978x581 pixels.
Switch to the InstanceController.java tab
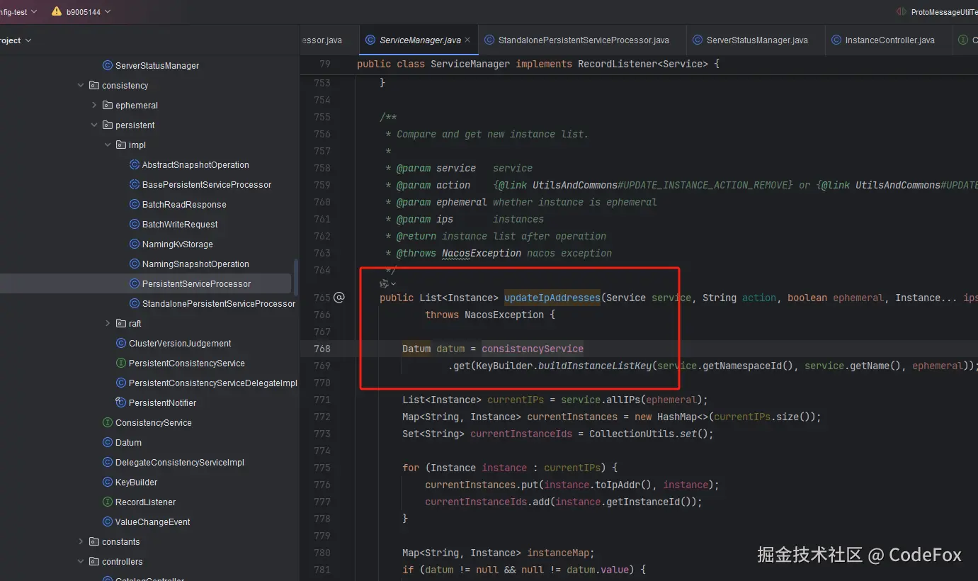(889, 40)
